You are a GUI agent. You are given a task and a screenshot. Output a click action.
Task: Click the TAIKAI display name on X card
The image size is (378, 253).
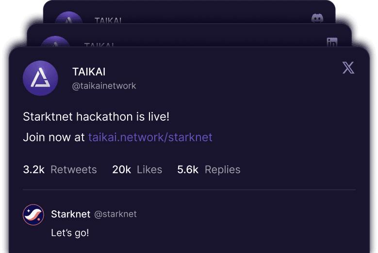tap(89, 72)
